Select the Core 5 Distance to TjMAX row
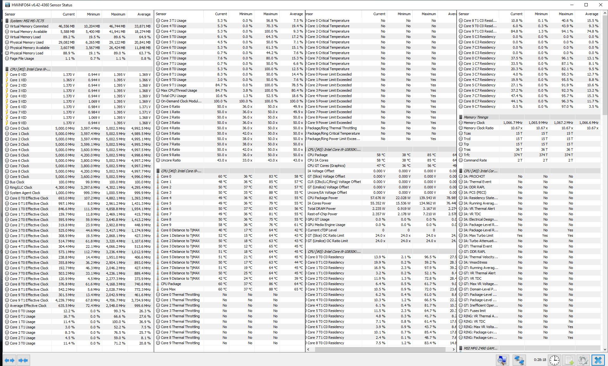Image resolution: width=608 pixels, height=366 pixels. (230, 257)
